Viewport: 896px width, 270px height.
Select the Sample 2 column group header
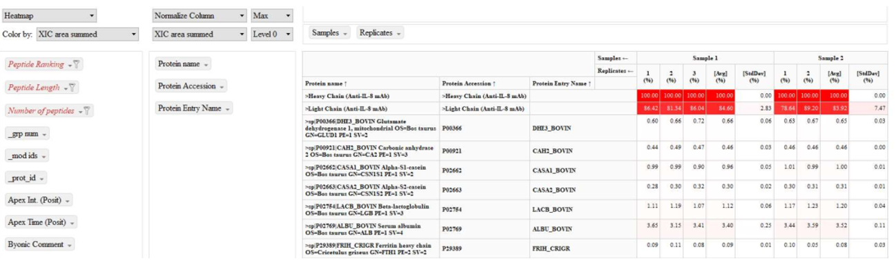(x=830, y=59)
